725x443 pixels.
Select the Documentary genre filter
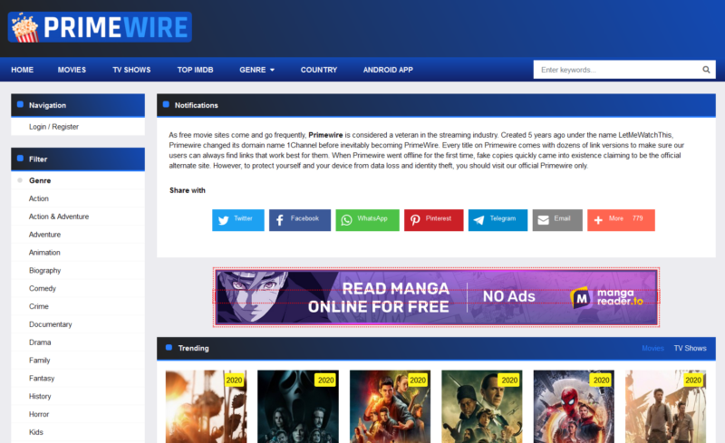[51, 324]
